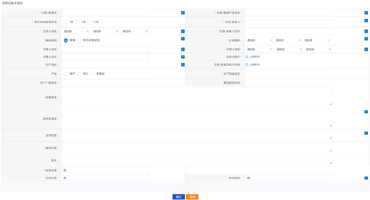Screen dimensions: 370x200
Task: Upload attachment for 注册/备案证电子档案
Action: [x=254, y=65]
